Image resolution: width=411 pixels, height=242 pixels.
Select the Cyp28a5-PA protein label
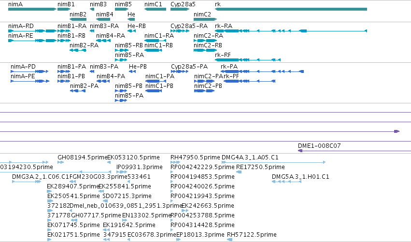click(x=189, y=67)
